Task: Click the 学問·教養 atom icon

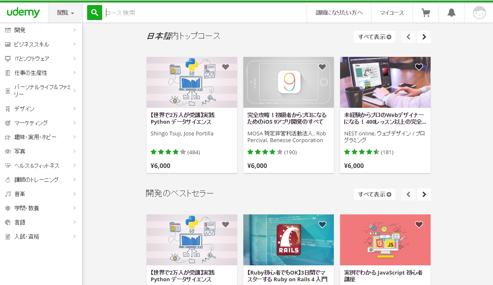Action: point(8,208)
